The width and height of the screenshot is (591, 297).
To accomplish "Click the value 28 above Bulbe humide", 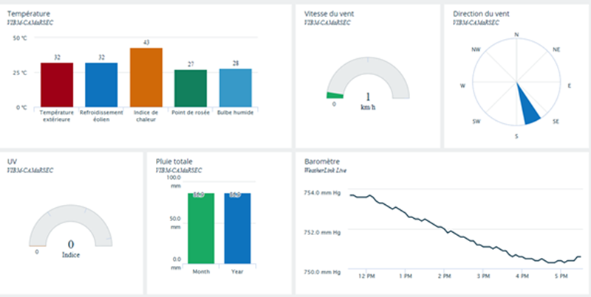I will click(236, 63).
